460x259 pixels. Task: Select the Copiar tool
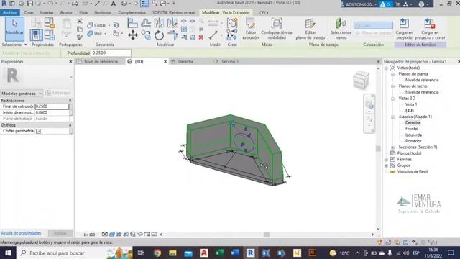(145, 35)
